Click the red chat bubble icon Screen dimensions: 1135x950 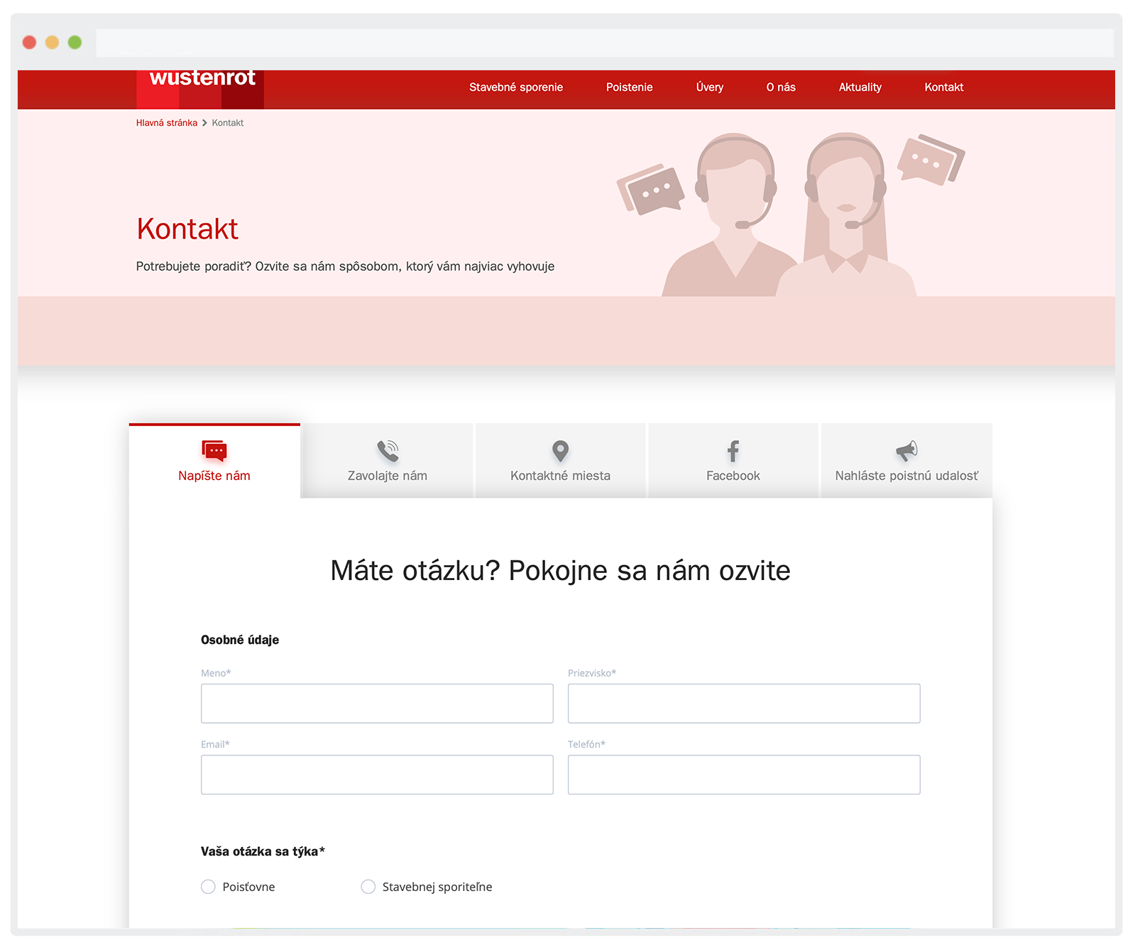214,451
